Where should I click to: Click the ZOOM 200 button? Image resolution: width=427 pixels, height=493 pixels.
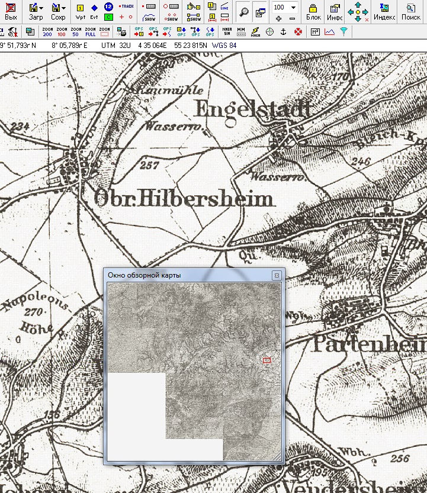point(47,31)
